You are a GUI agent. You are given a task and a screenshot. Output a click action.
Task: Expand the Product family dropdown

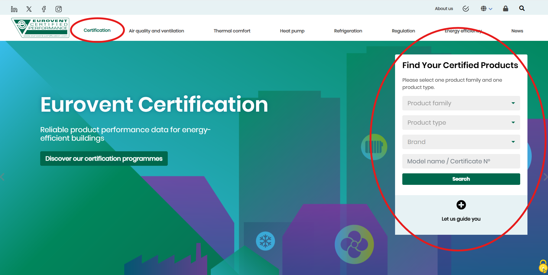(x=461, y=103)
